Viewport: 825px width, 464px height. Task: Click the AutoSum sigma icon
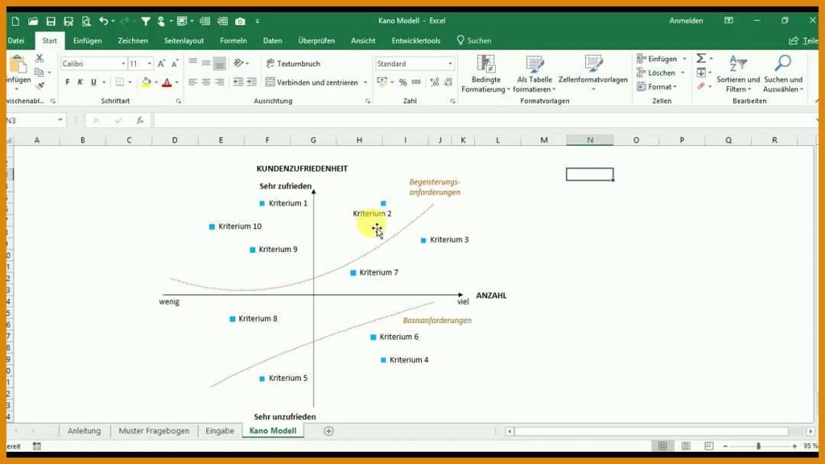[x=700, y=58]
